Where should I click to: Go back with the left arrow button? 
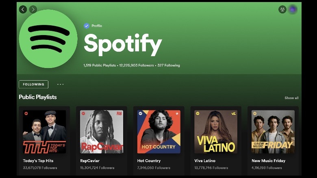pos(23,9)
